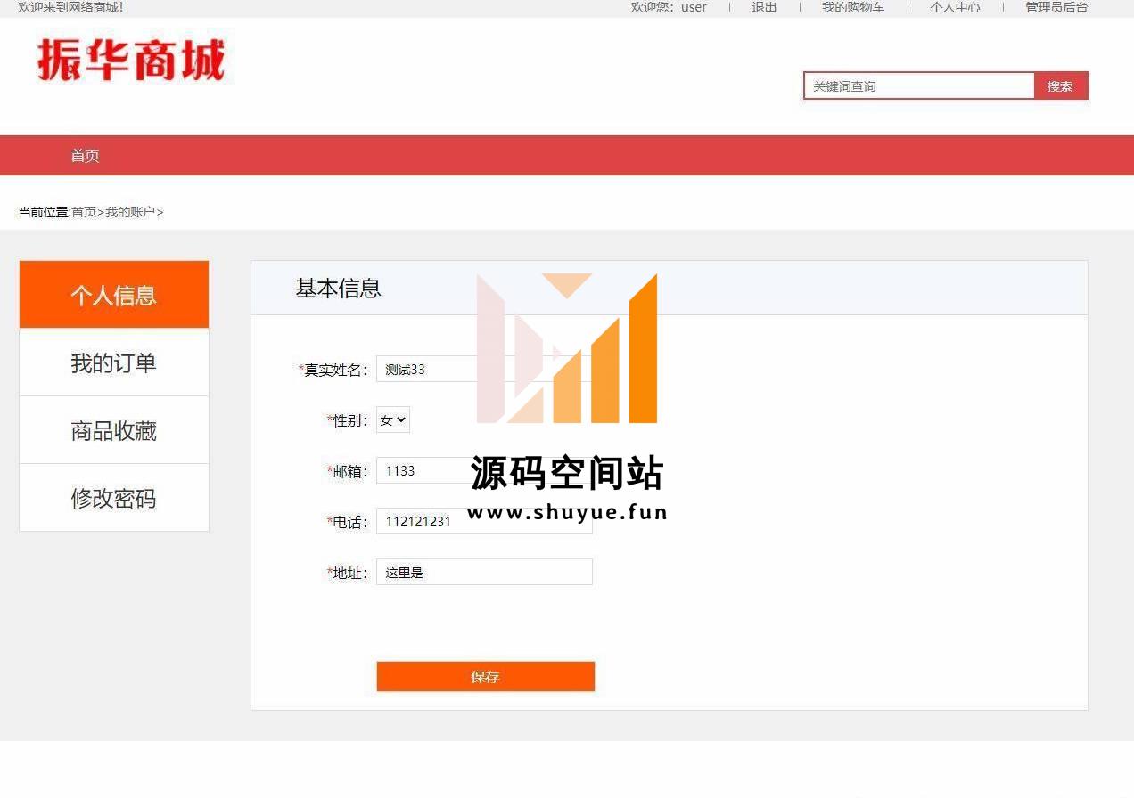Expand the 性别 gender dropdown
1134x798 pixels.
point(393,420)
